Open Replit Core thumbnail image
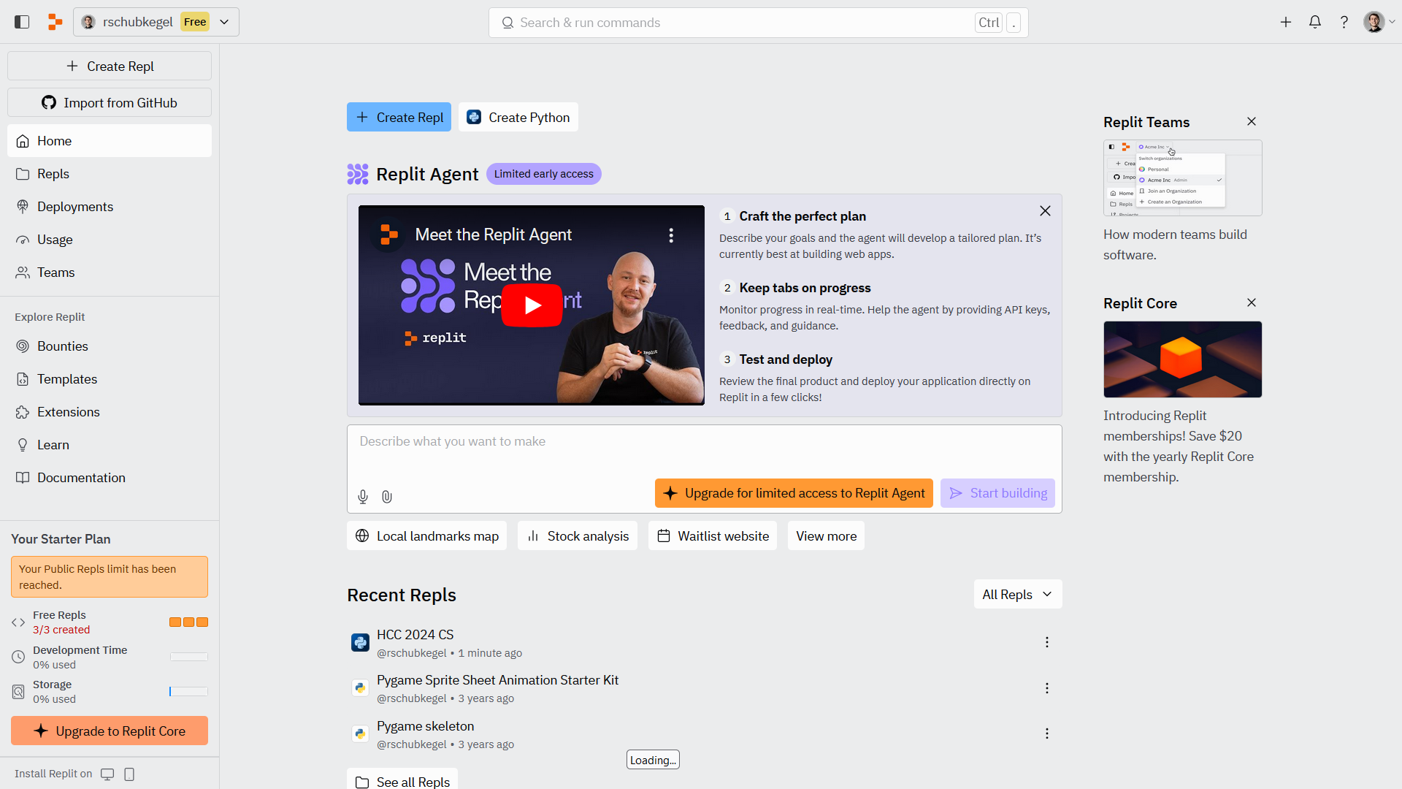Viewport: 1402px width, 789px height. (x=1182, y=359)
